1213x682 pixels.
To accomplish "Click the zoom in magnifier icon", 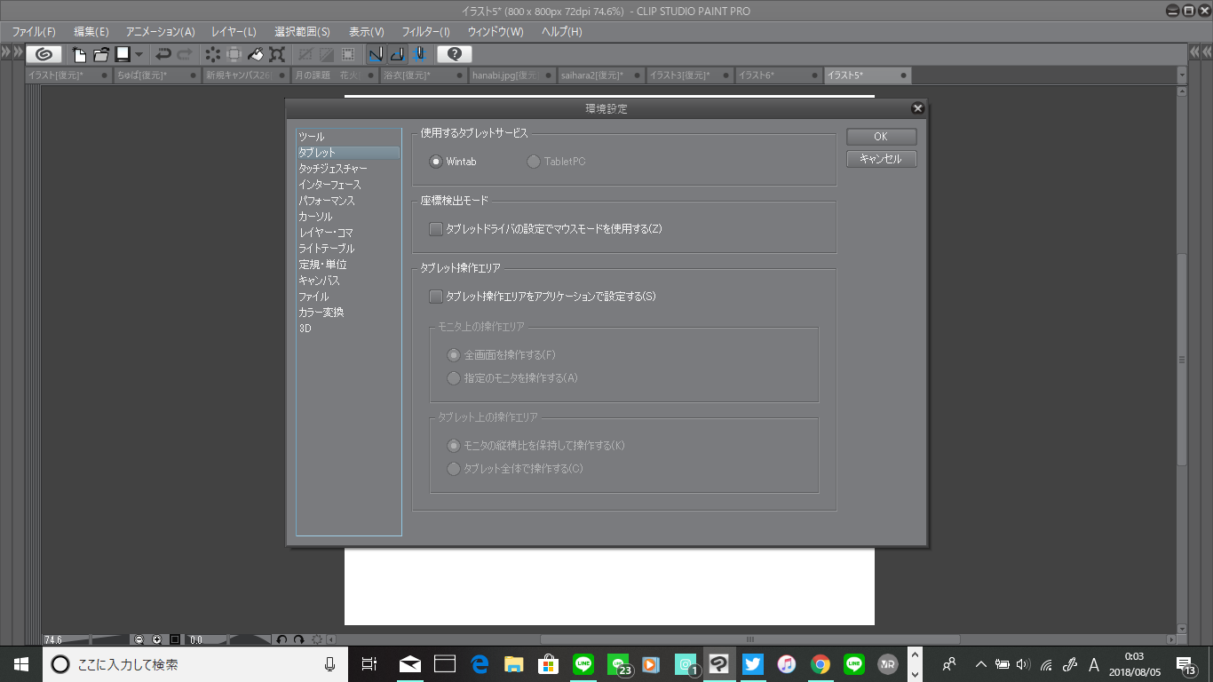I will pos(157,639).
